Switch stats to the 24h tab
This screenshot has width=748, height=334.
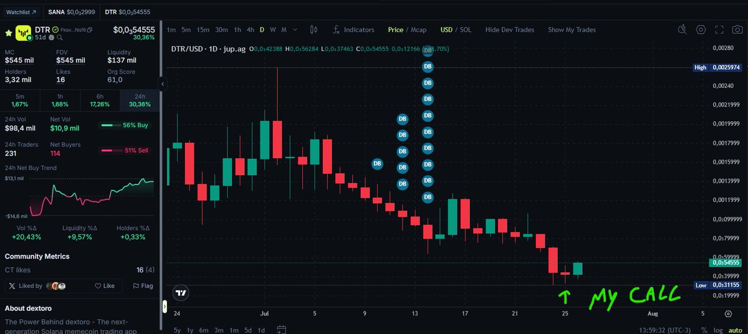coord(140,100)
